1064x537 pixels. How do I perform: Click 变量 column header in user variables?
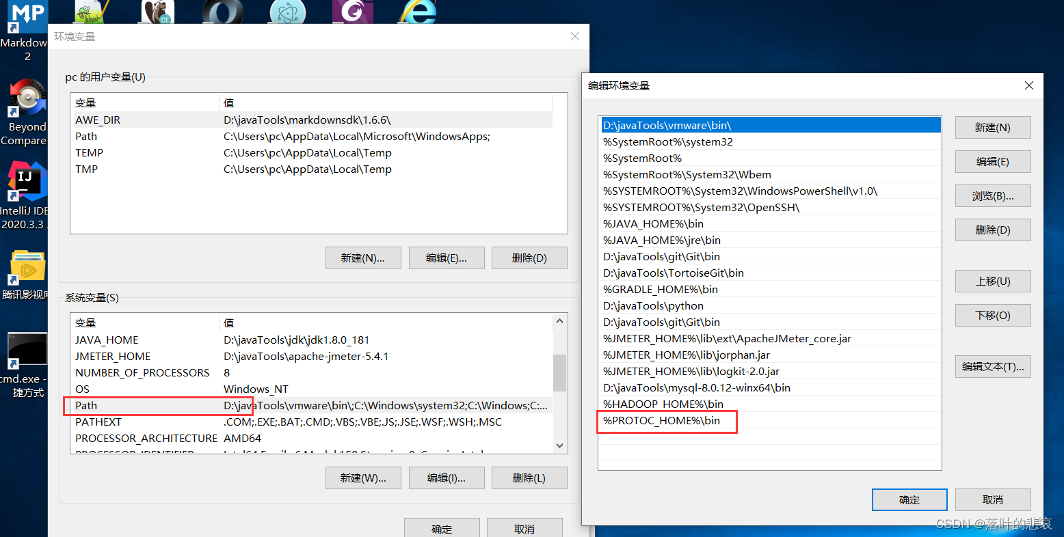coord(145,102)
